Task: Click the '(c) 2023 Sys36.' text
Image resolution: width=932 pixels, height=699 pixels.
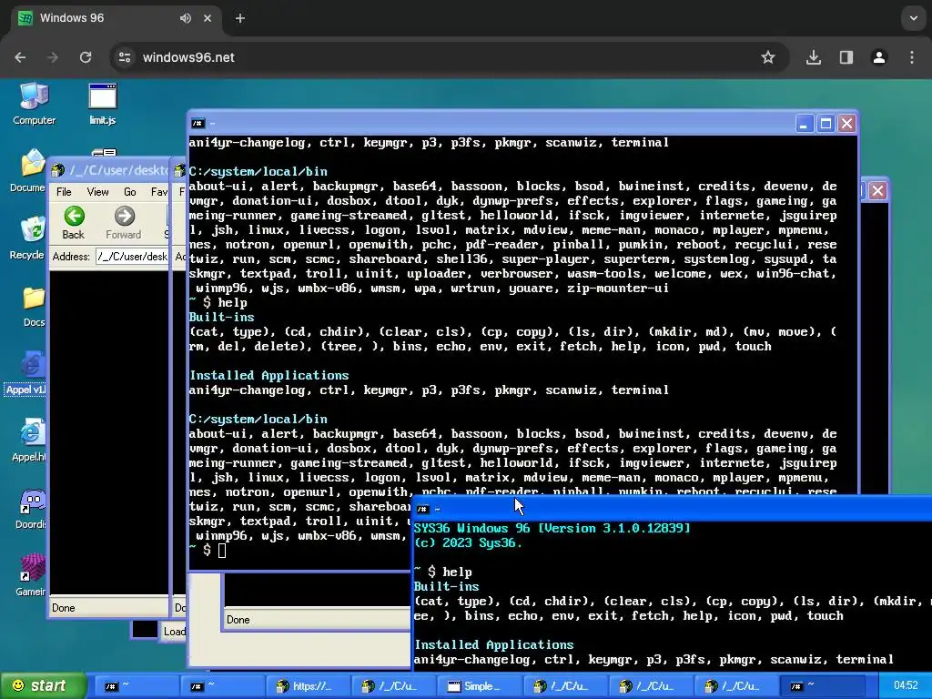Action: pyautogui.click(x=468, y=542)
